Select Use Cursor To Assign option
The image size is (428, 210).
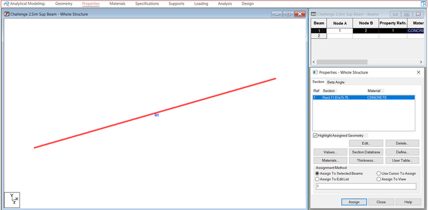point(379,173)
